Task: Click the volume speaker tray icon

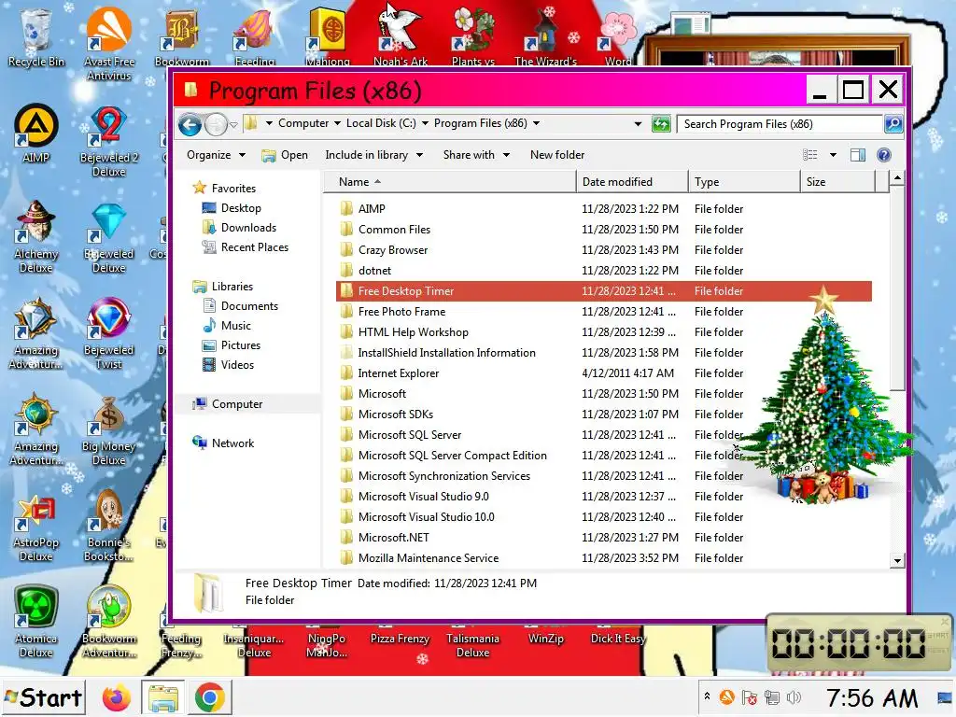Action: pyautogui.click(x=794, y=696)
